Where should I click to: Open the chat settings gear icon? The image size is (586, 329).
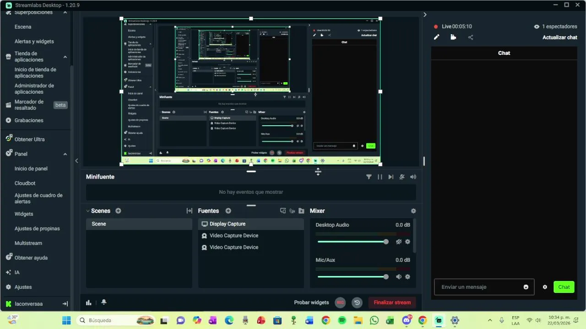[x=545, y=287]
